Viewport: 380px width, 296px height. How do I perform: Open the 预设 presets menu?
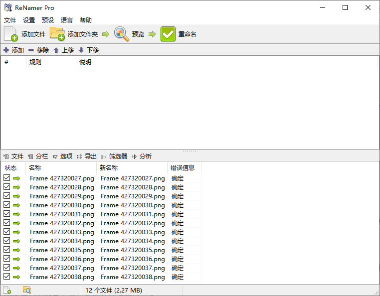tap(48, 20)
